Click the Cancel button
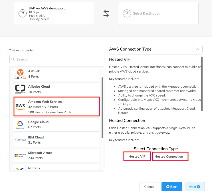Viewport: 212px width, 193px height. click(149, 187)
